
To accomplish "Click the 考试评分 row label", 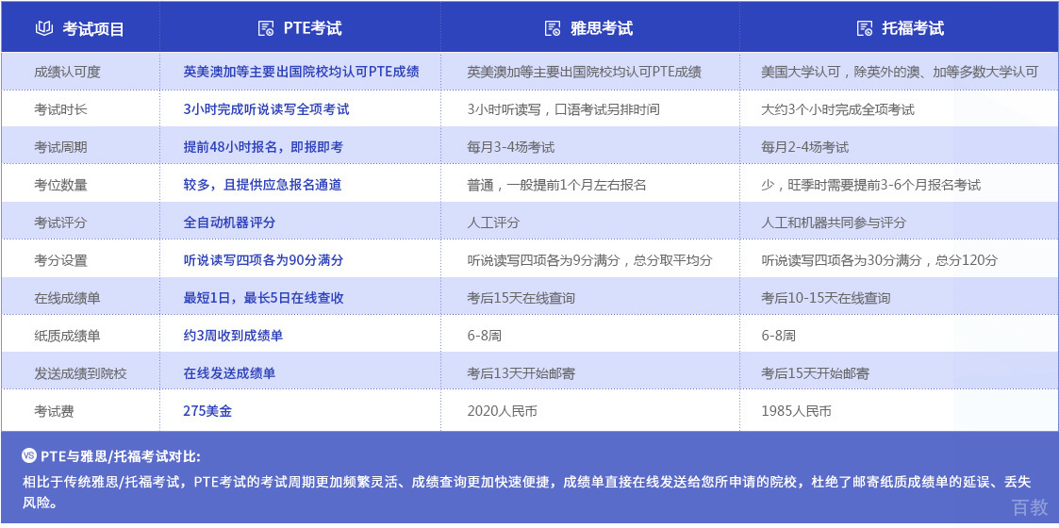I will (x=60, y=223).
